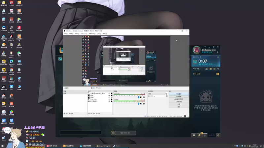Open League of Legends desktop shortcut
The width and height of the screenshot is (264, 148).
coord(12,80)
